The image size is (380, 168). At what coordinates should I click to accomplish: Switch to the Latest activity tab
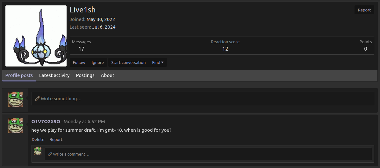[x=54, y=75]
